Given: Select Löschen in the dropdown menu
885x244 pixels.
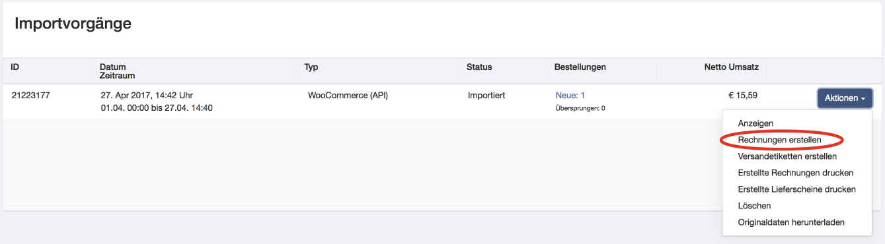Looking at the screenshot, I should click(x=754, y=206).
